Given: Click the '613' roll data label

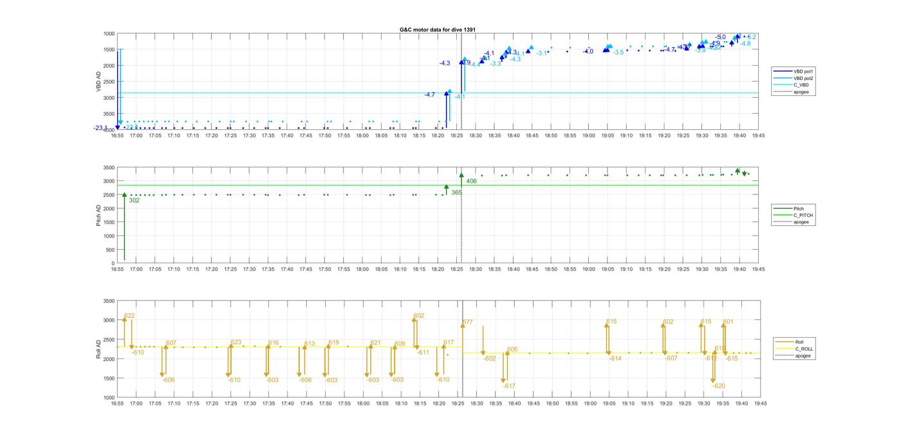Looking at the screenshot, I should pyautogui.click(x=310, y=344).
